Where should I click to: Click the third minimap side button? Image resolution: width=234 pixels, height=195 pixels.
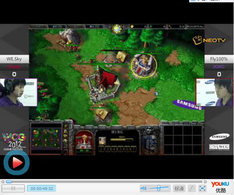click(x=65, y=136)
